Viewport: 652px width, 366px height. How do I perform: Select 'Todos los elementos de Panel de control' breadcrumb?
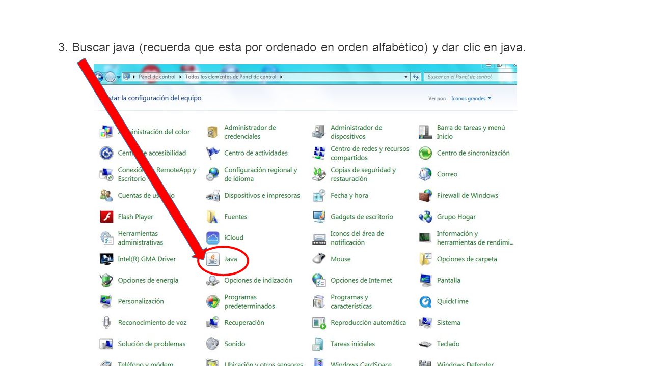point(231,77)
